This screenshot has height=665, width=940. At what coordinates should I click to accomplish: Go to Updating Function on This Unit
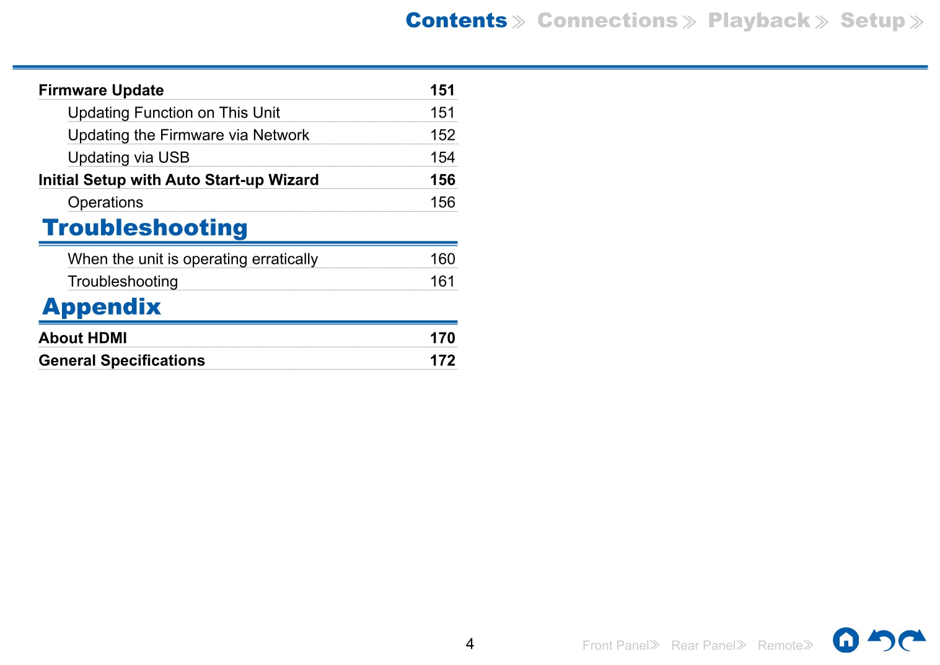[174, 113]
